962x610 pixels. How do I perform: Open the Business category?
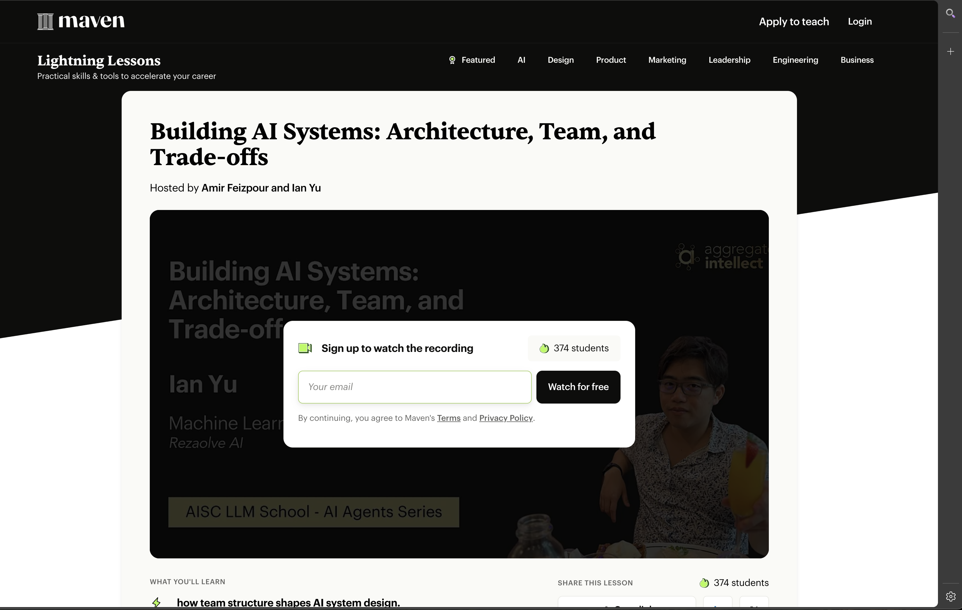pos(857,60)
